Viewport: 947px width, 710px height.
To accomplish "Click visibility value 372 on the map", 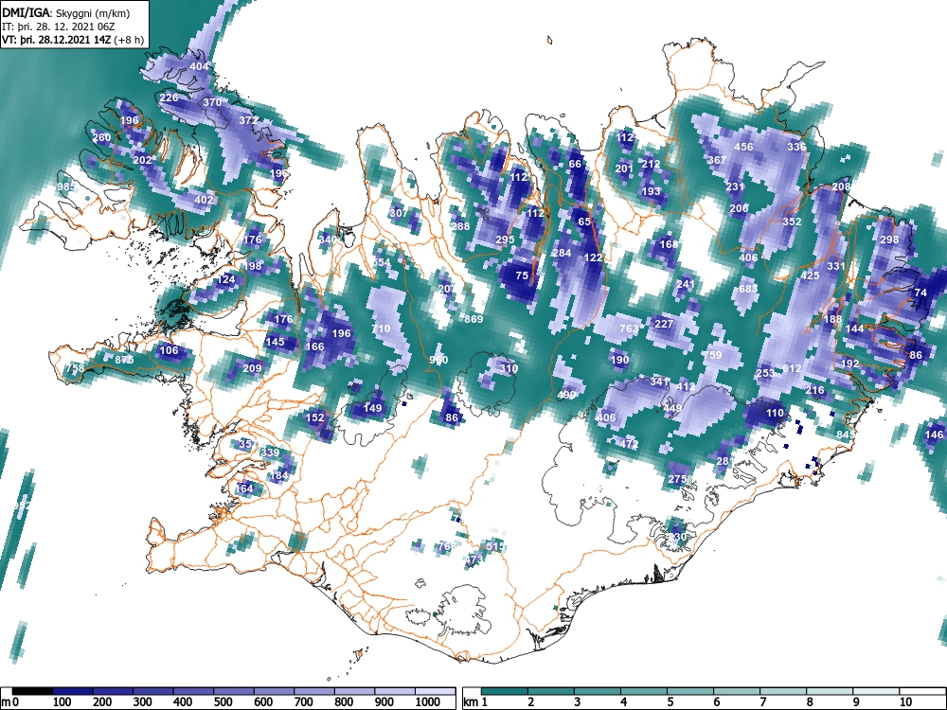I will [x=248, y=120].
